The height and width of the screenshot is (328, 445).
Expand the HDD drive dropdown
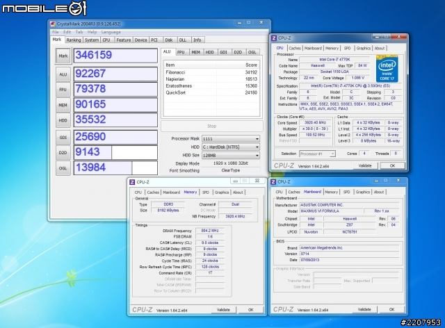pos(230,147)
